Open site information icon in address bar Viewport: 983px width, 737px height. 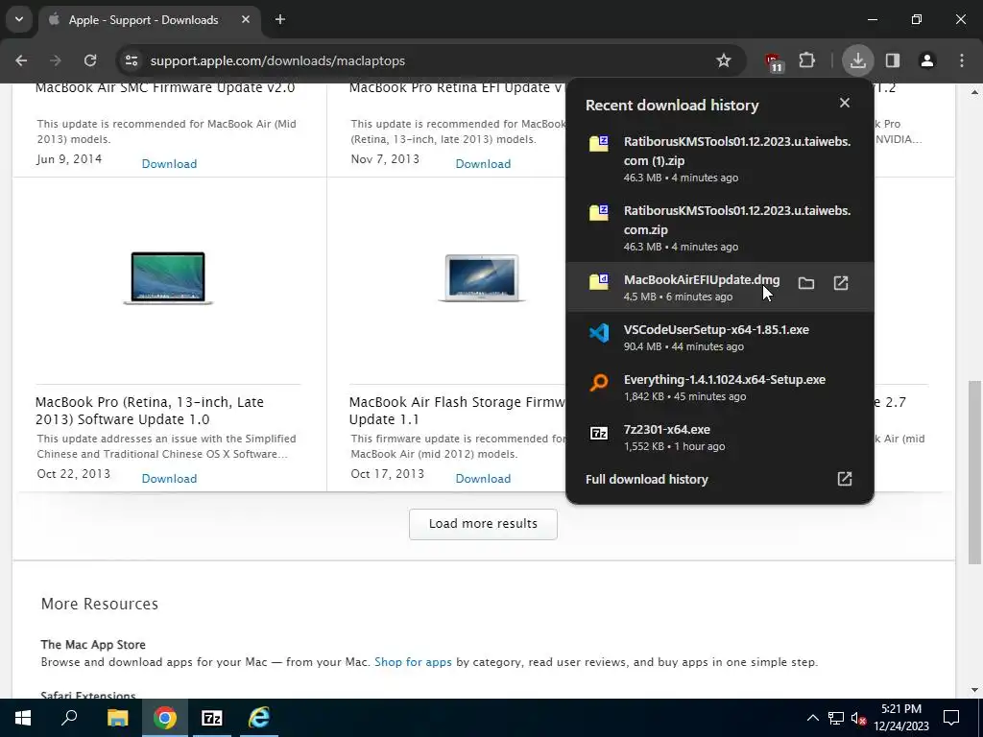pyautogui.click(x=131, y=60)
